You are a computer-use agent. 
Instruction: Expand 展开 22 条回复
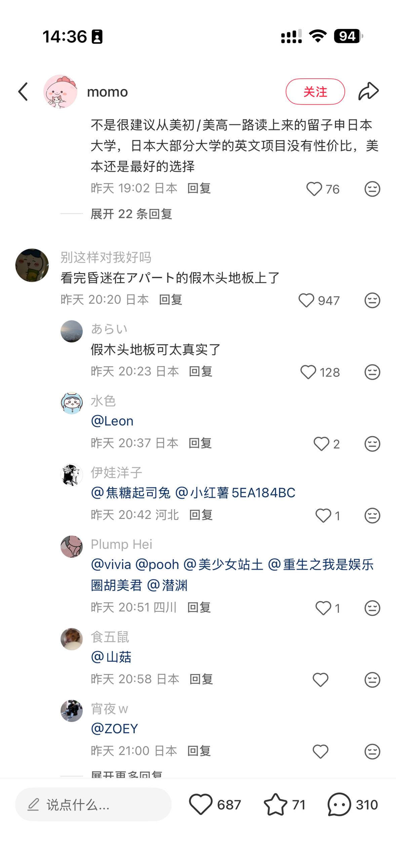point(131,214)
